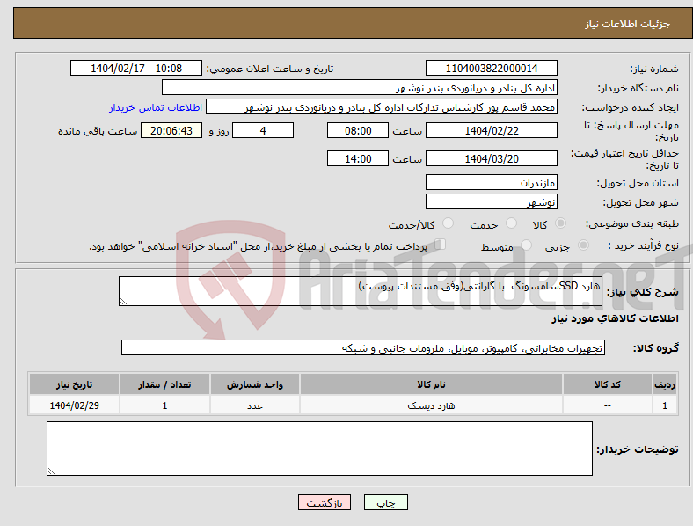This screenshot has width=693, height=526.
Task: Click the announcement date field 1404/02/17 - 10:08
Action: (136, 68)
